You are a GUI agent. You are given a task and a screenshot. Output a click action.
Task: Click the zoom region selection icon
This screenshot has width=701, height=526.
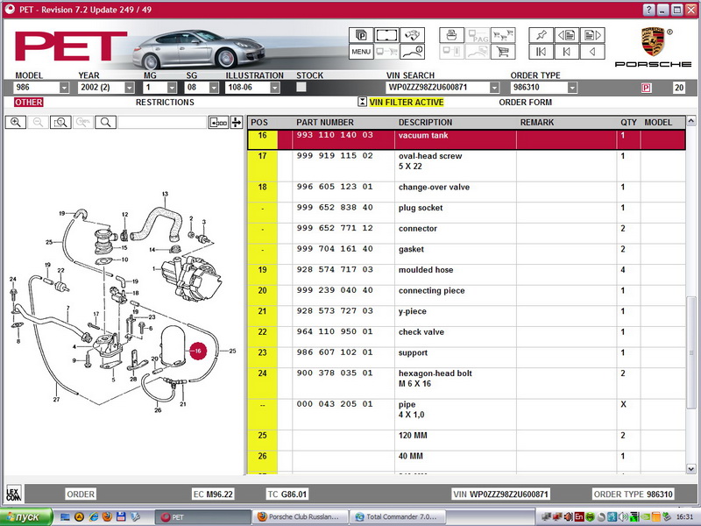pos(60,122)
